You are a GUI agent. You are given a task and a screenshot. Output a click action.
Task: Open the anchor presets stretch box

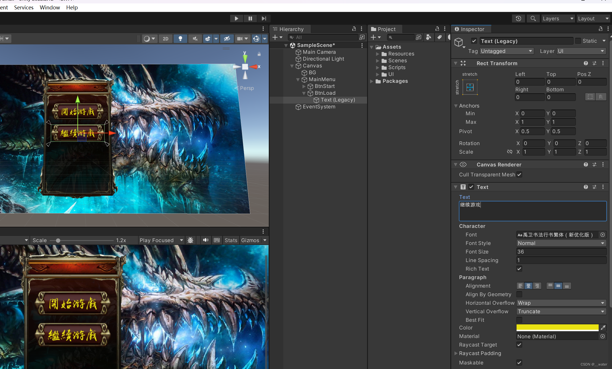click(x=470, y=87)
